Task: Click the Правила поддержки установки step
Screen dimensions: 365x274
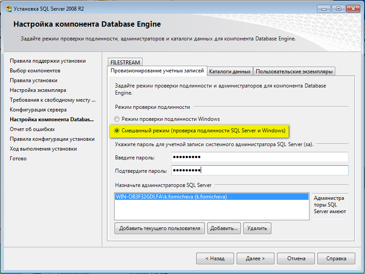Action: [x=48, y=61]
